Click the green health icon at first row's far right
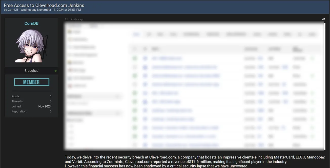 pyautogui.click(x=312, y=58)
